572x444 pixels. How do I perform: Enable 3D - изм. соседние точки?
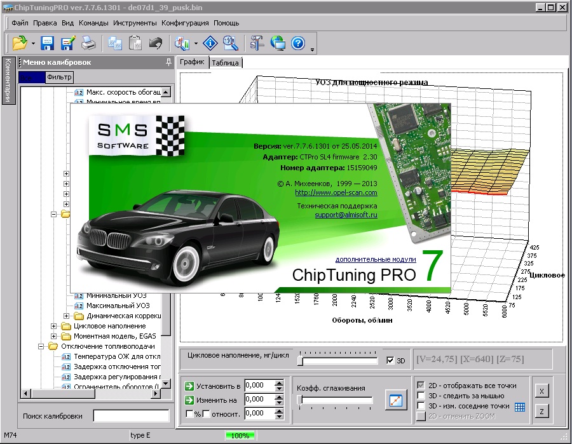[x=421, y=406]
